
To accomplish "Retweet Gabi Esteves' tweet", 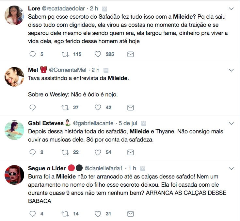I will pos(65,152).
